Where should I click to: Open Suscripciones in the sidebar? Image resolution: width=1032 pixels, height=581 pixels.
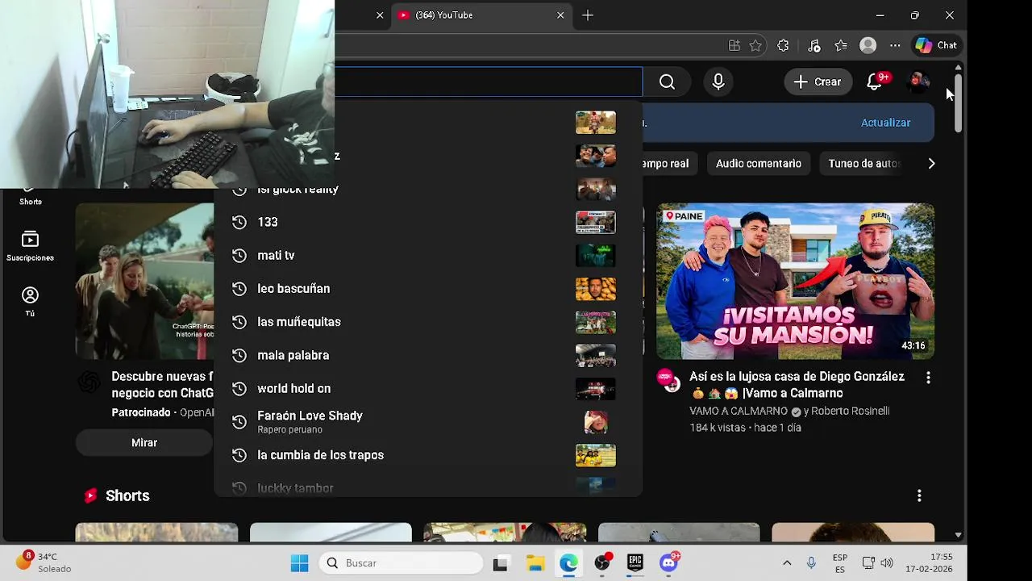coord(30,246)
